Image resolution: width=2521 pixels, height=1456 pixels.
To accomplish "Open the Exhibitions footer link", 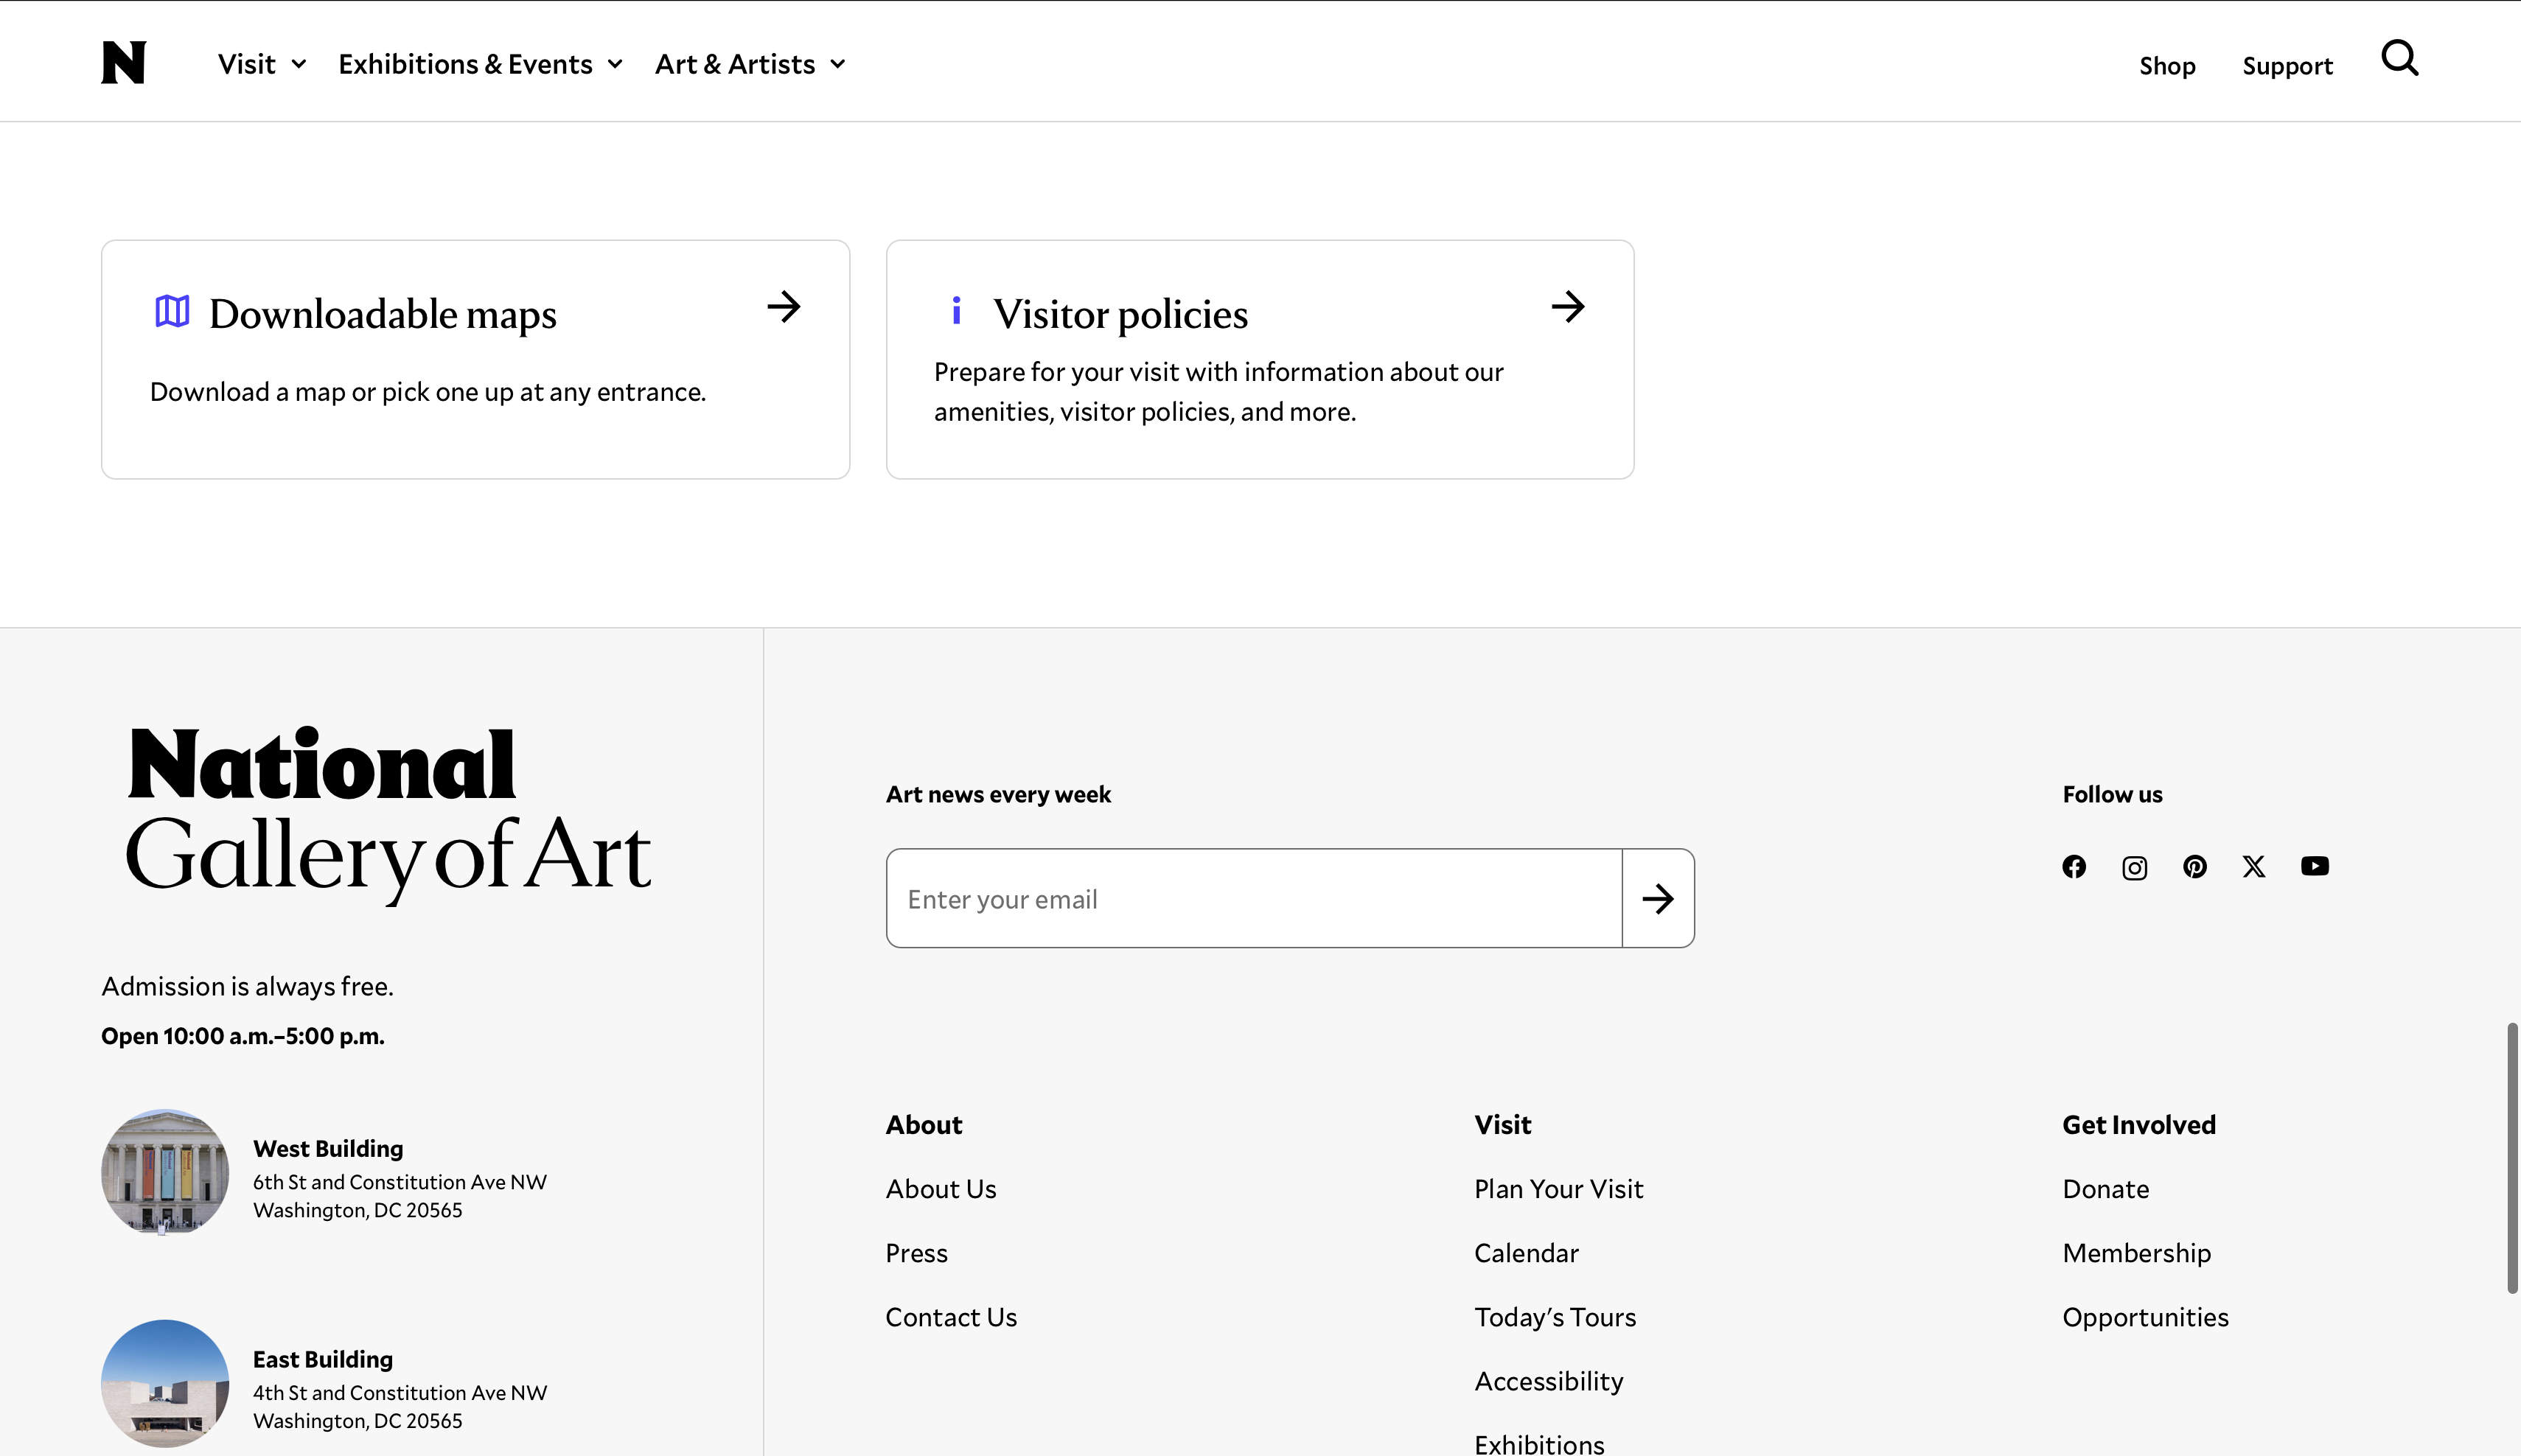I will click(x=1540, y=1444).
